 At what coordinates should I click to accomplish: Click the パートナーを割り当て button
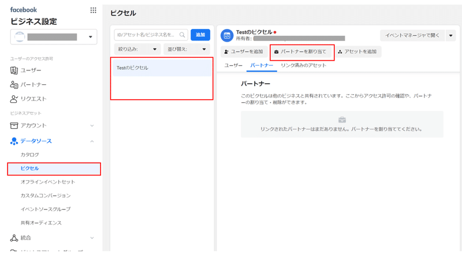300,51
